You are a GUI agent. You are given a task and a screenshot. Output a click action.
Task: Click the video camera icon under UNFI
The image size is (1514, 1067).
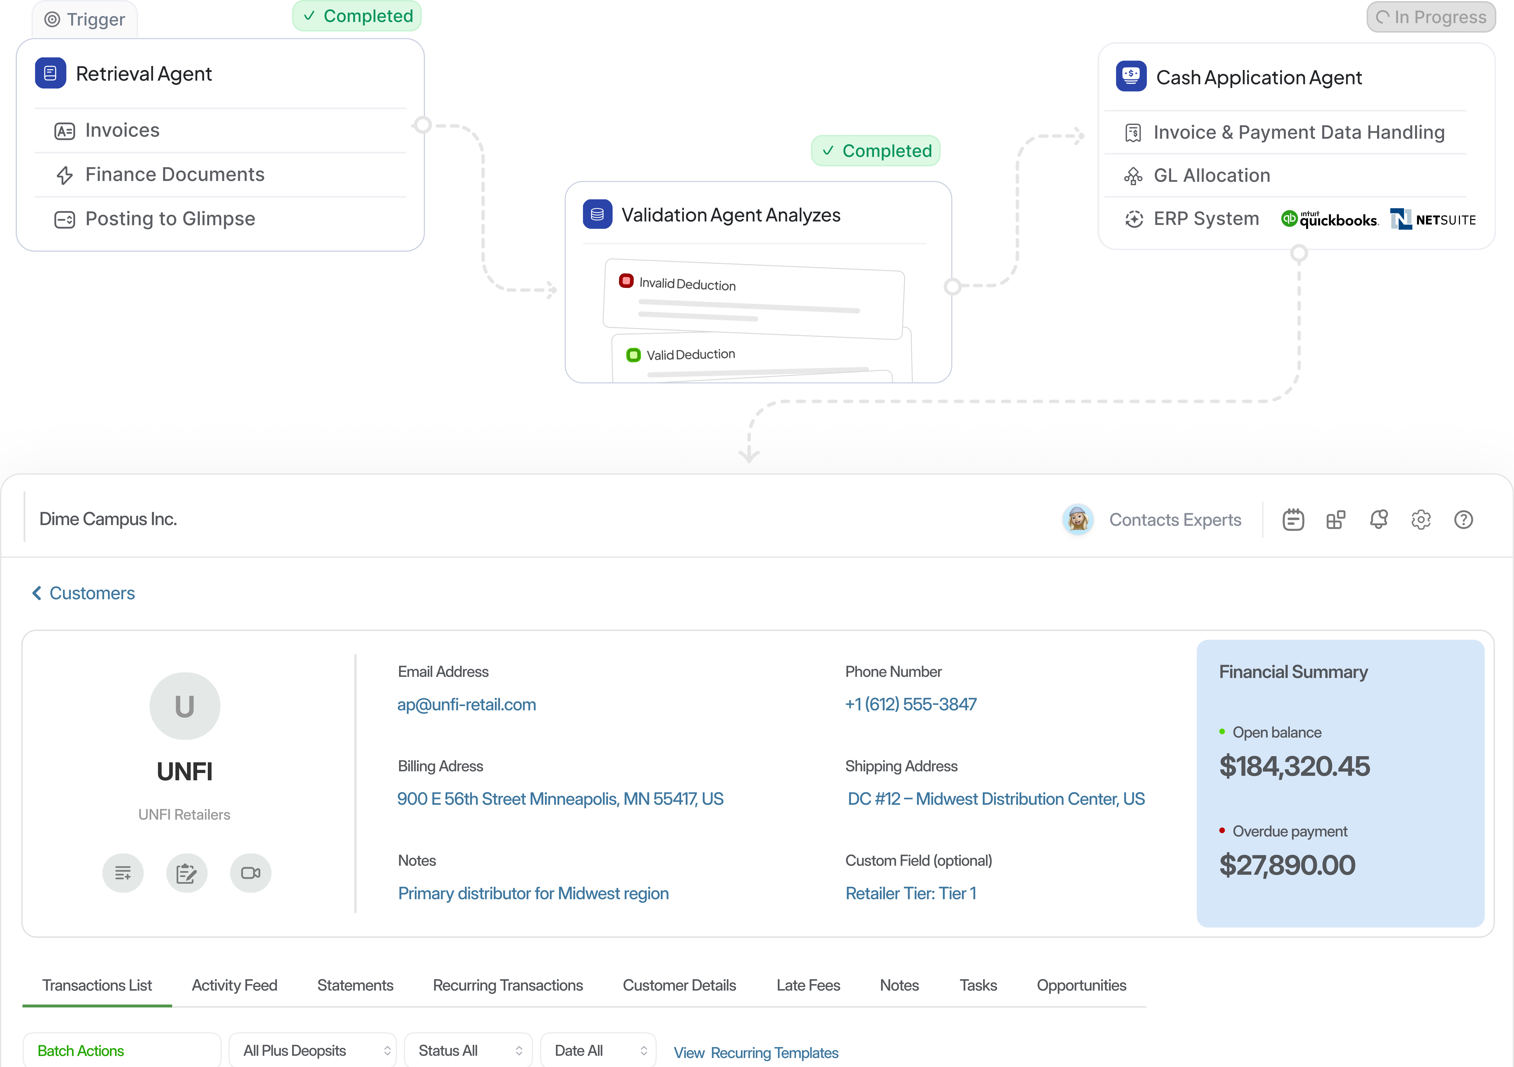click(251, 873)
